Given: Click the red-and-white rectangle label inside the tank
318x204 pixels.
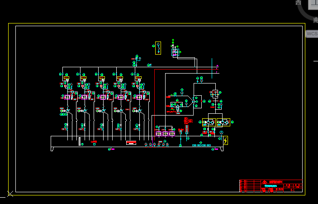Looking at the screenshot, I should pyautogui.click(x=131, y=143).
